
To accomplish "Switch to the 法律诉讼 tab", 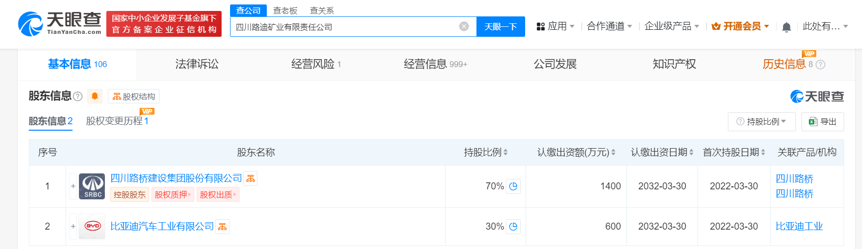I will (x=197, y=64).
